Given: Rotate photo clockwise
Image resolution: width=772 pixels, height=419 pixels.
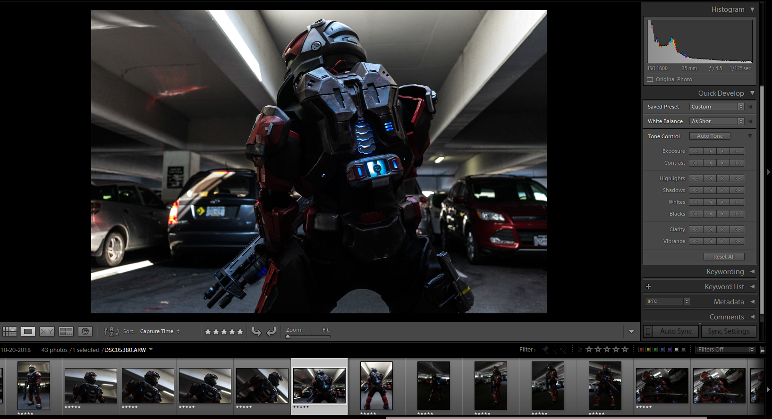Looking at the screenshot, I should pyautogui.click(x=271, y=331).
